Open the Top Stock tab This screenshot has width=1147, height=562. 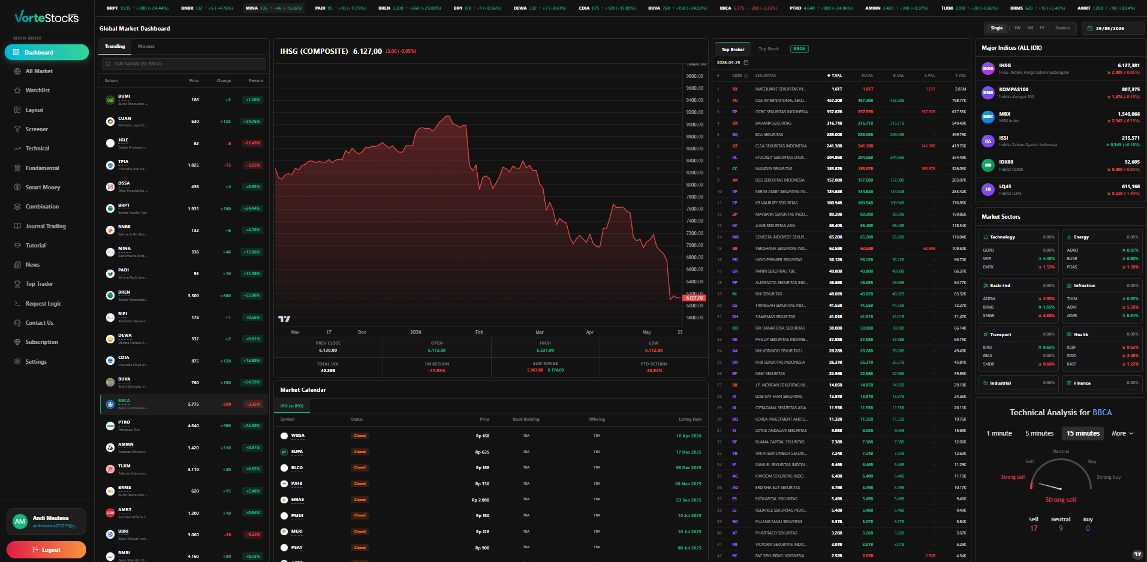[769, 49]
